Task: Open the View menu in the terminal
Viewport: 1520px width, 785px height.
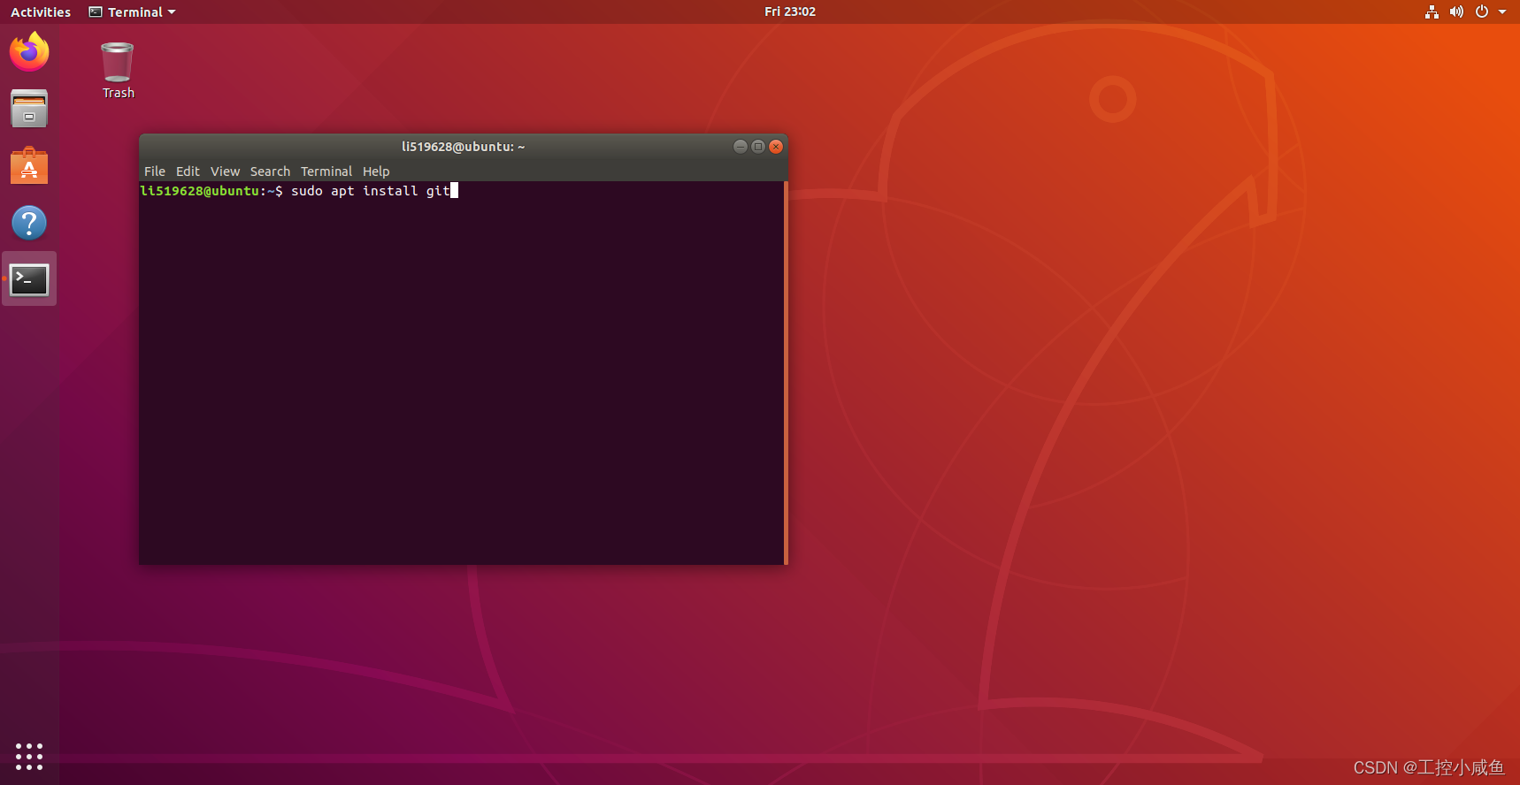Action: (225, 171)
